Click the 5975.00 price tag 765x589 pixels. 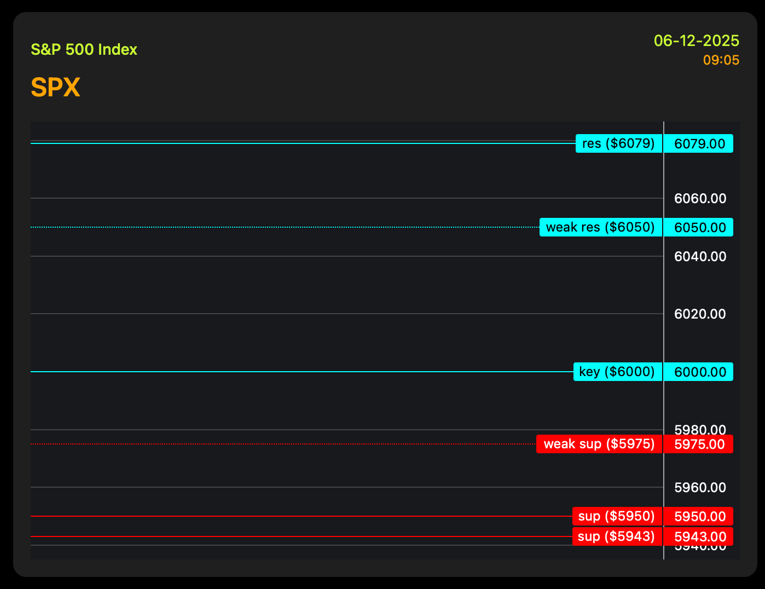pyautogui.click(x=699, y=444)
